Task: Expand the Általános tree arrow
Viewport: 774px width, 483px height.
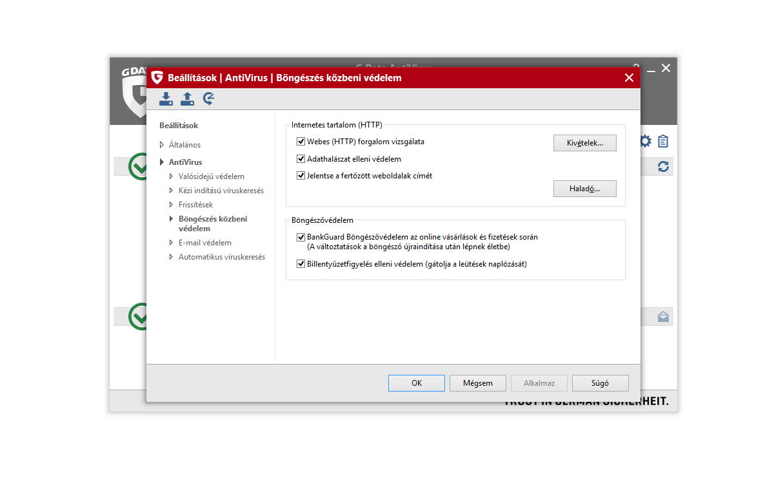Action: pyautogui.click(x=162, y=145)
